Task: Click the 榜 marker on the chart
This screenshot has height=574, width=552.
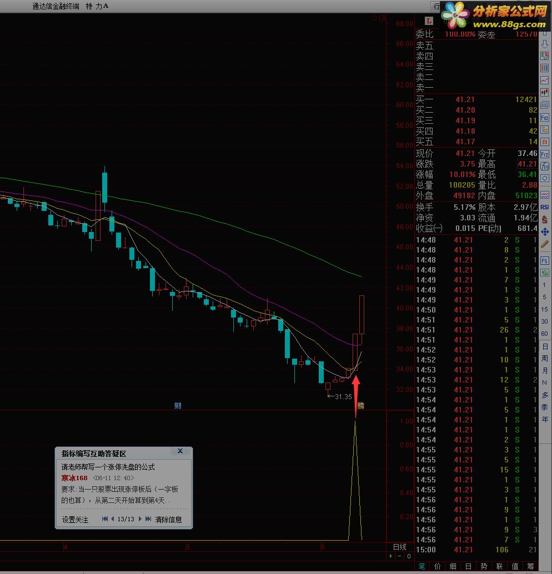Action: 361,405
